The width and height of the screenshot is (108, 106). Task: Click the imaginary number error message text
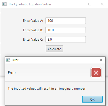(47, 89)
